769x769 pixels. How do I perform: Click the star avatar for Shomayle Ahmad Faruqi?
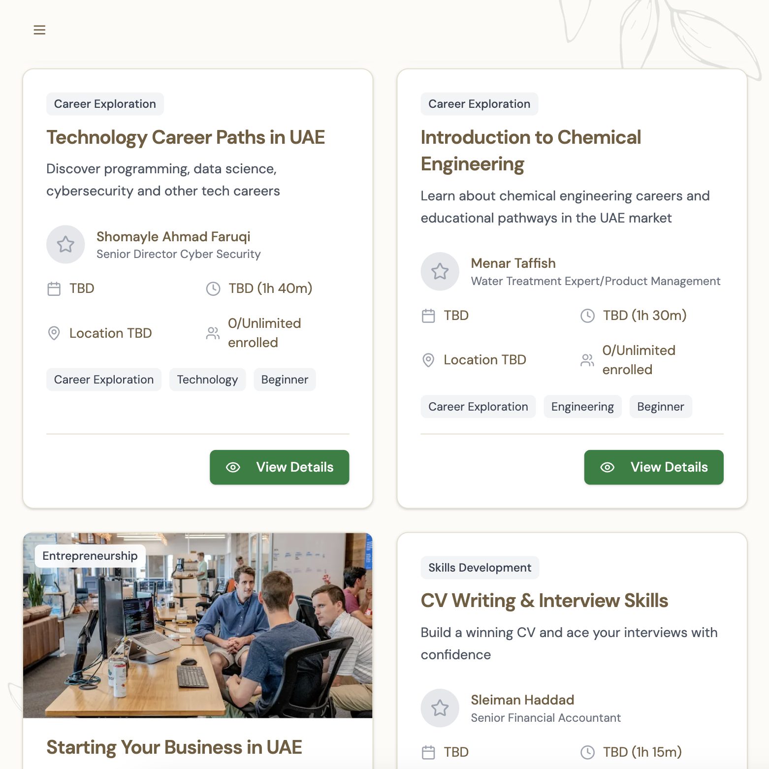click(65, 244)
